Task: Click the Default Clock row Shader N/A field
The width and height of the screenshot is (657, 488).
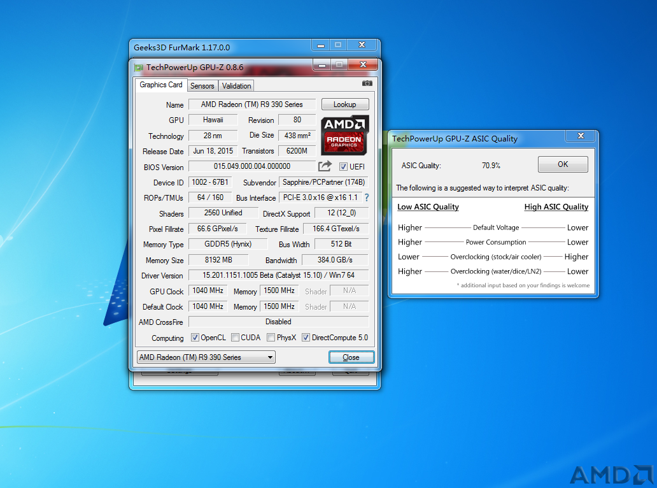Action: pyautogui.click(x=350, y=306)
